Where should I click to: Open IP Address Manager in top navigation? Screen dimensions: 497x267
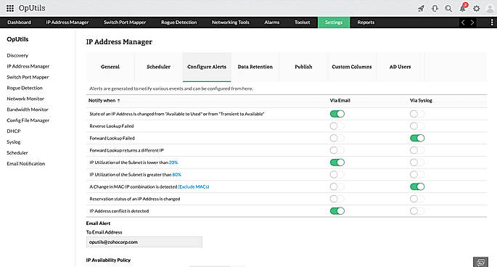pos(67,22)
